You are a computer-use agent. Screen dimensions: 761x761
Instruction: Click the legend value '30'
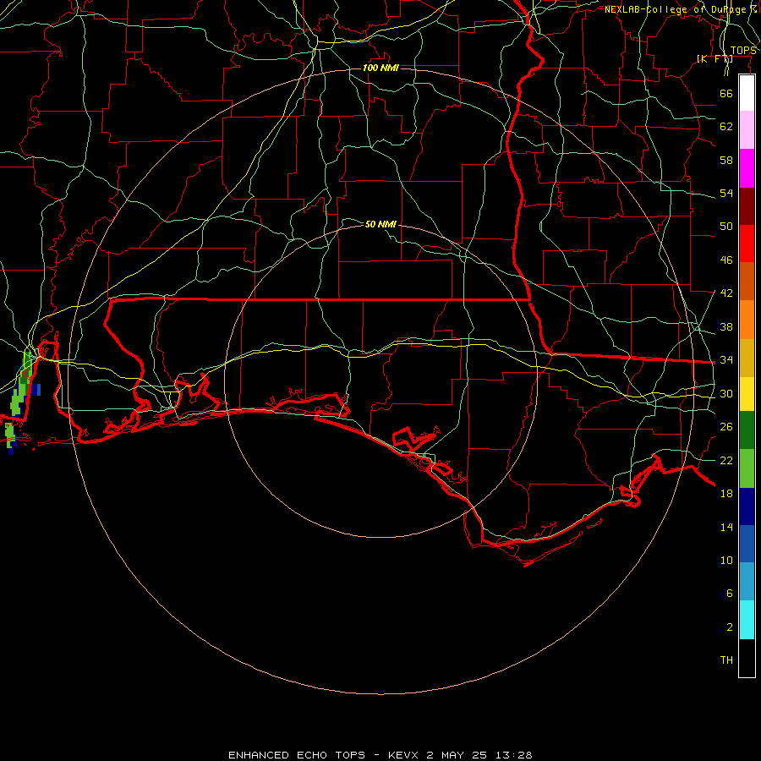point(726,393)
